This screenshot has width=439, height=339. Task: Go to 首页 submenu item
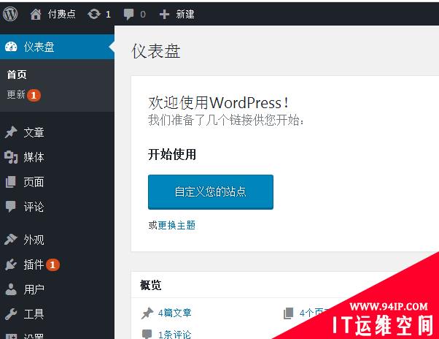(17, 75)
